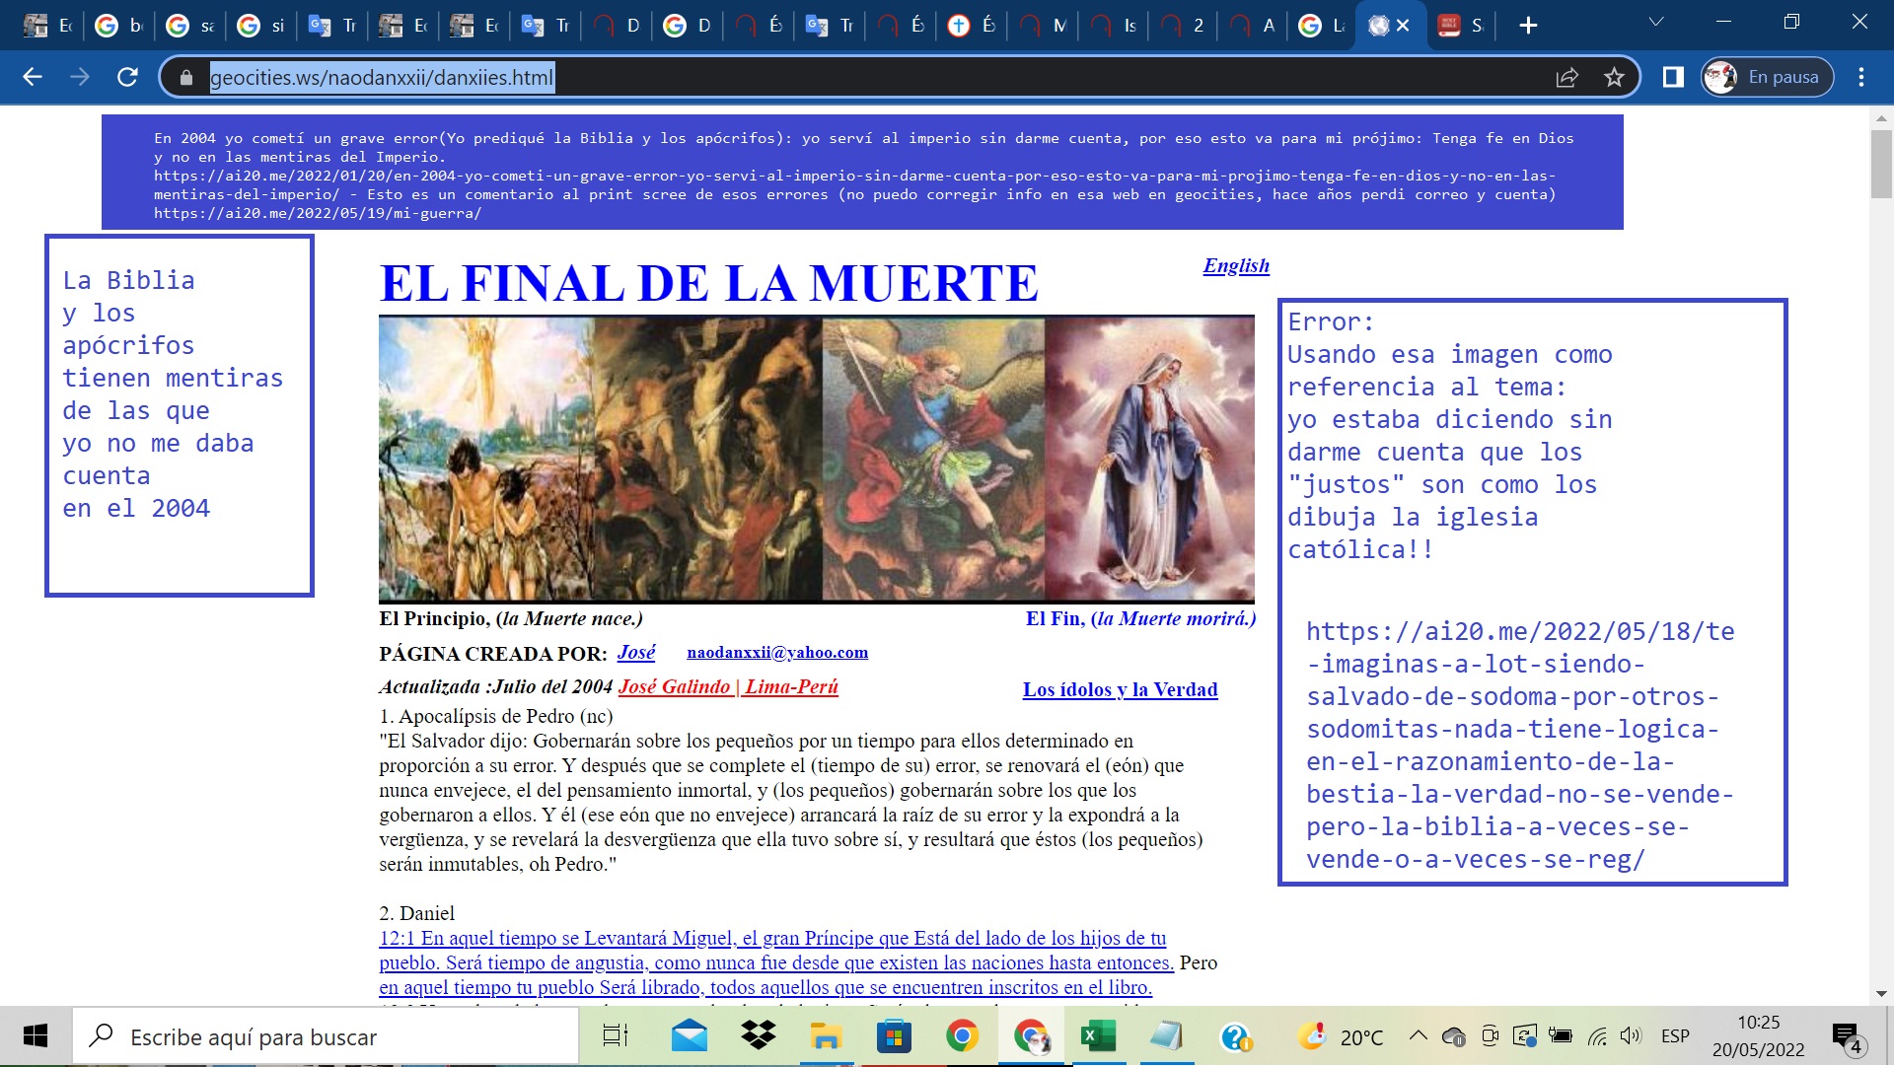1894x1067 pixels.
Task: Open Mail app in the taskbar
Action: click(x=690, y=1036)
